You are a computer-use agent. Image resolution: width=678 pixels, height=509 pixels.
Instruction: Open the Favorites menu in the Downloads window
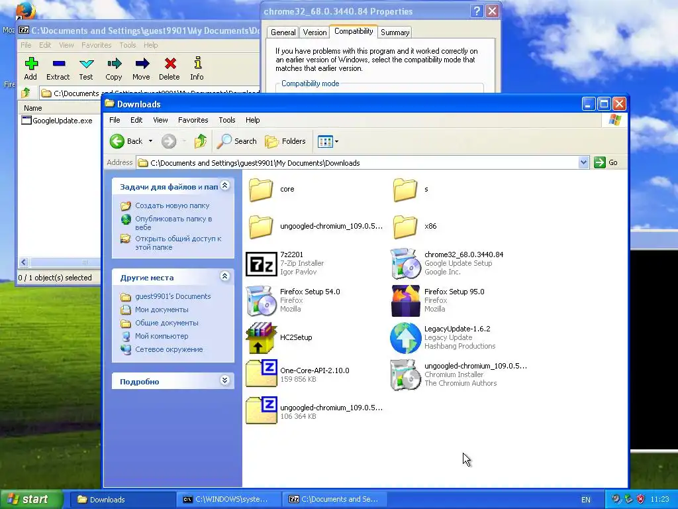[193, 120]
